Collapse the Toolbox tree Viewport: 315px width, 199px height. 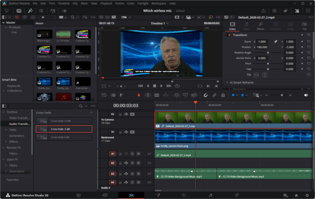(x=4, y=112)
